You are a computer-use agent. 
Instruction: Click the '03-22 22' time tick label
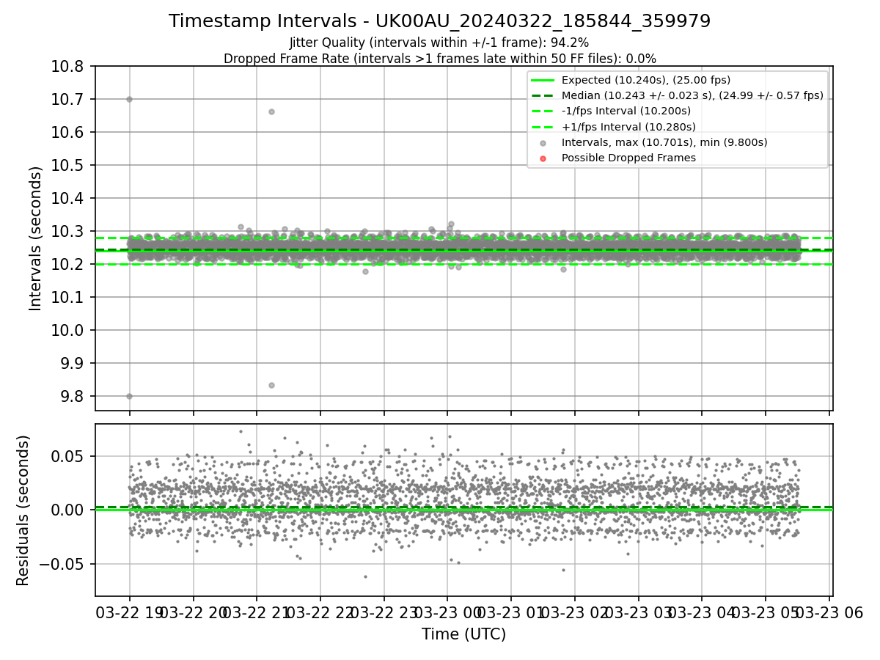[320, 613]
